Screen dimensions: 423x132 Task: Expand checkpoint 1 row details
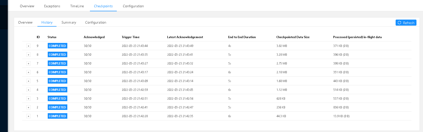[x=28, y=116]
